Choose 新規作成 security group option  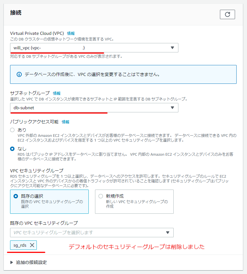[134, 201]
